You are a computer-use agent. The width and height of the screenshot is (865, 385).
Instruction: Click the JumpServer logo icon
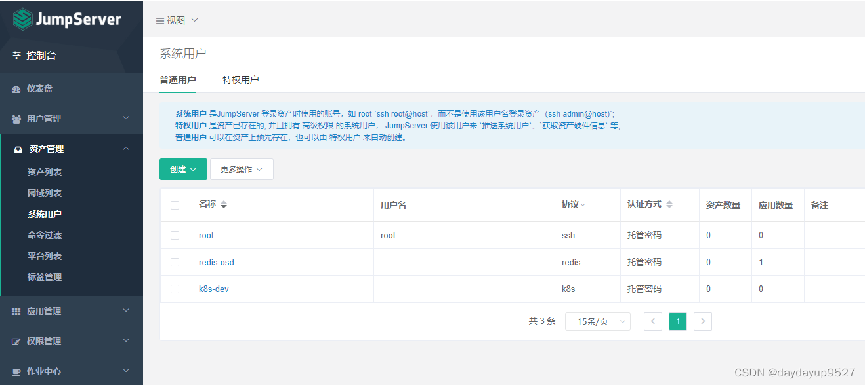tap(23, 19)
